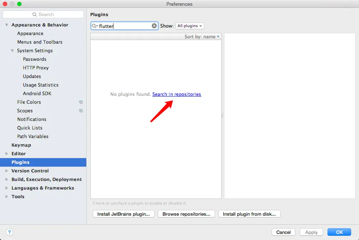359x240 pixels.
Task: Click Browse repositories button
Action: (x=186, y=214)
